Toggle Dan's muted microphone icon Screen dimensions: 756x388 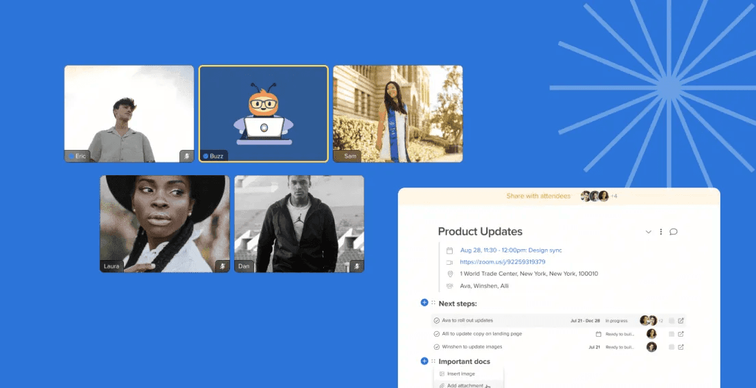click(357, 266)
